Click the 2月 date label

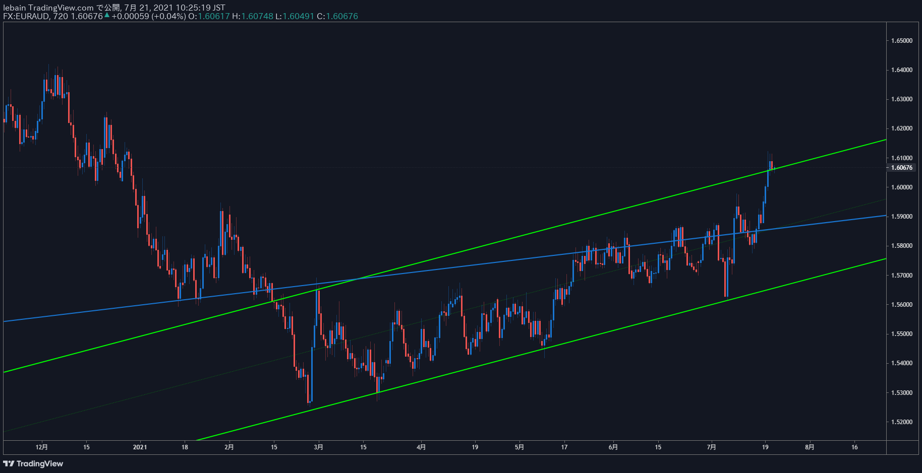coord(229,447)
